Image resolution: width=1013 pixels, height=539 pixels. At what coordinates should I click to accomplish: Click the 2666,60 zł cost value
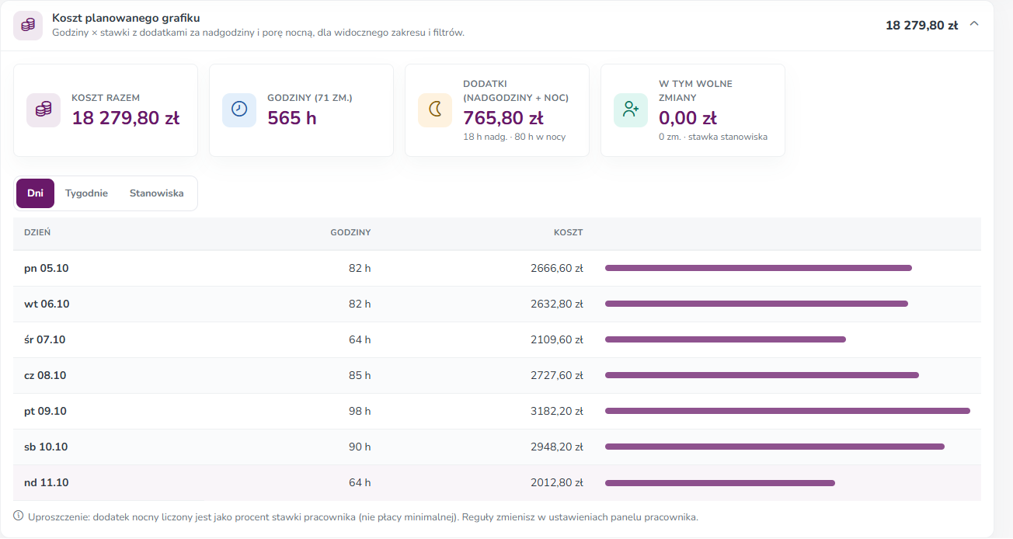557,268
